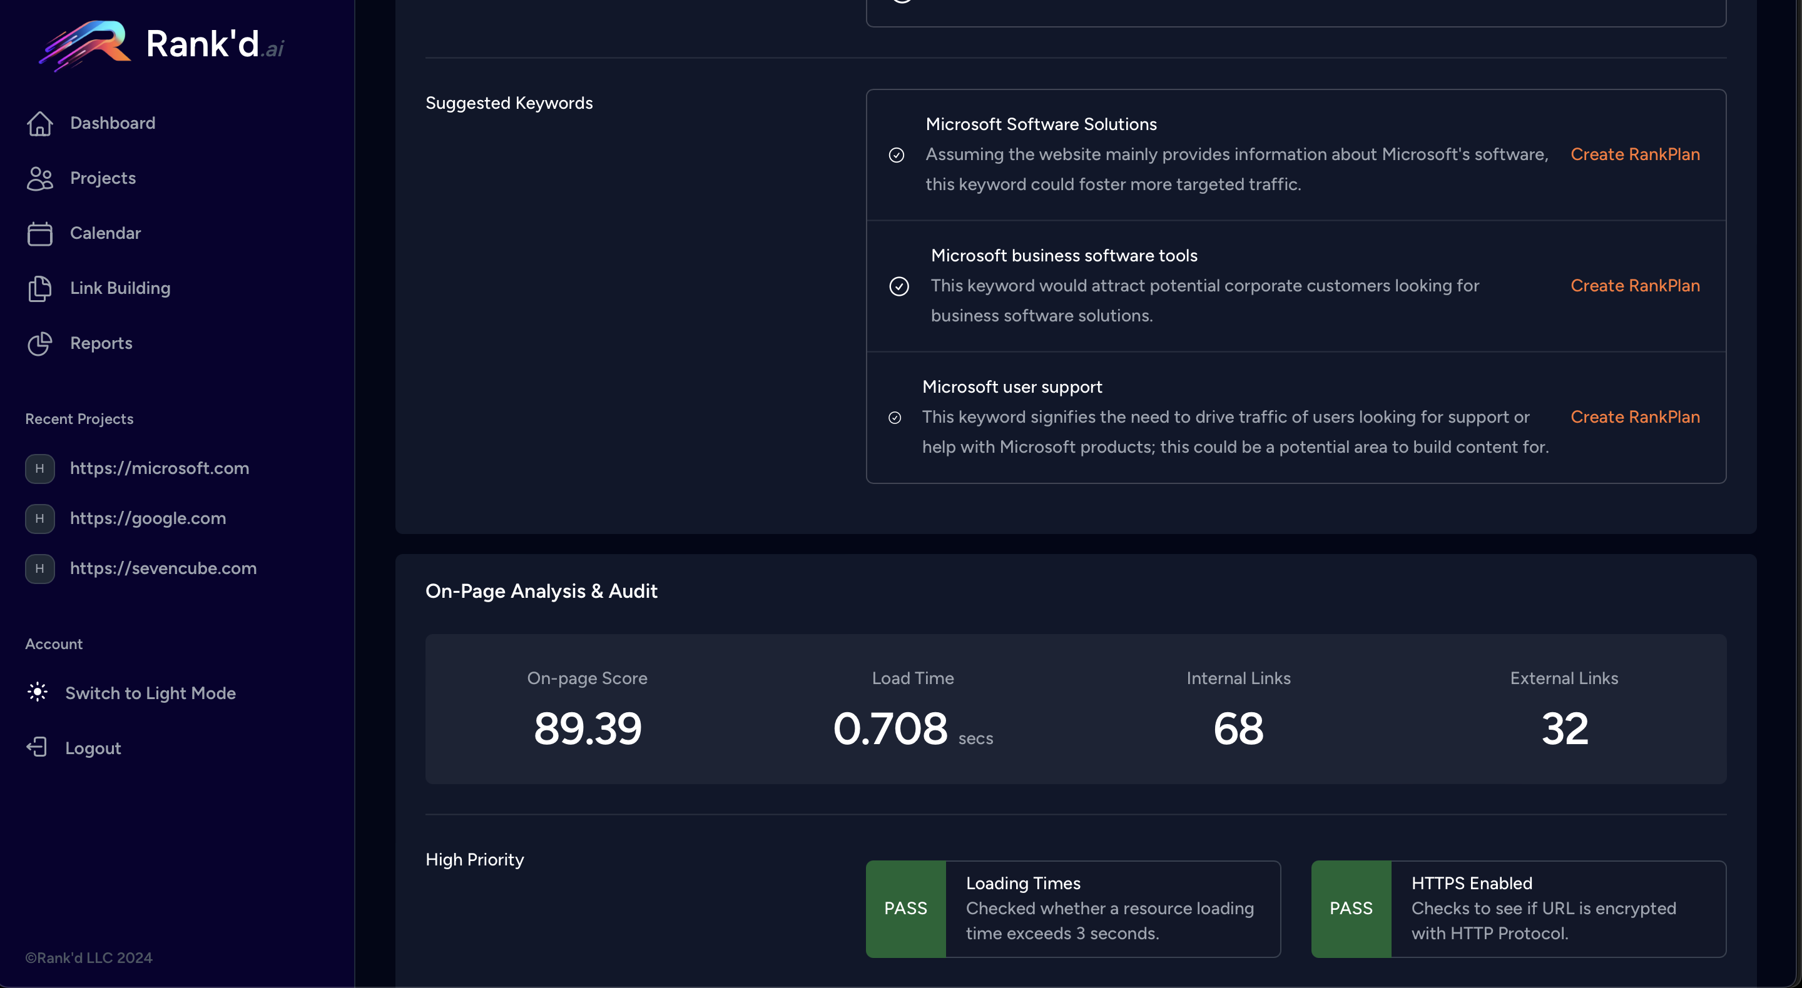Click the Logout option
This screenshot has height=988, width=1802.
tap(93, 748)
